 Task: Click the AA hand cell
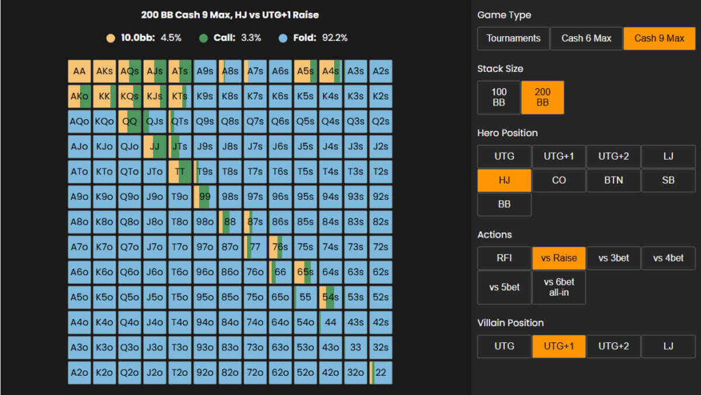[79, 71]
